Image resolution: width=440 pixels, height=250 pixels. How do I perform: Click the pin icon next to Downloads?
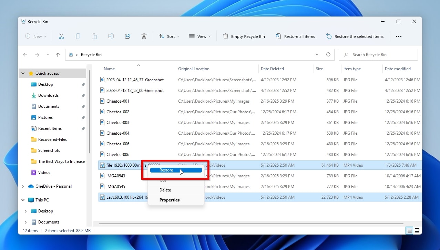click(83, 95)
